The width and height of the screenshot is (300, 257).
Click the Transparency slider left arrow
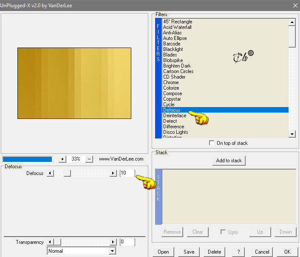[x=50, y=242]
